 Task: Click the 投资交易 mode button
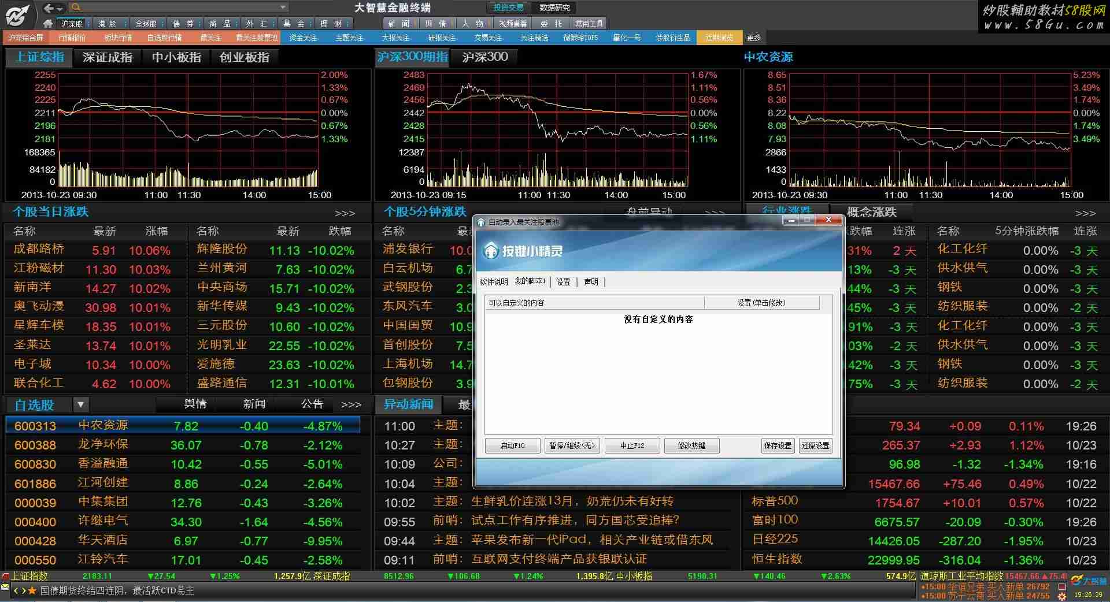508,8
